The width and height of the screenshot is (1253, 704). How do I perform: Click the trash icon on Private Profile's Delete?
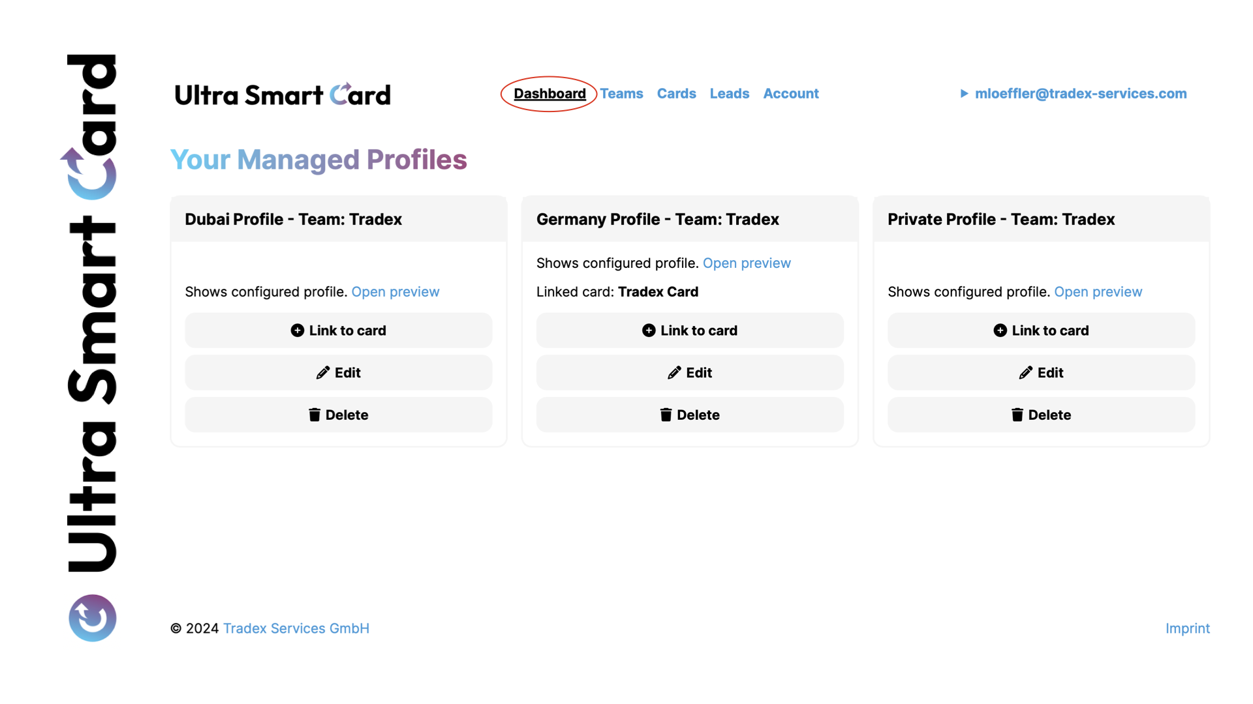[1017, 415]
